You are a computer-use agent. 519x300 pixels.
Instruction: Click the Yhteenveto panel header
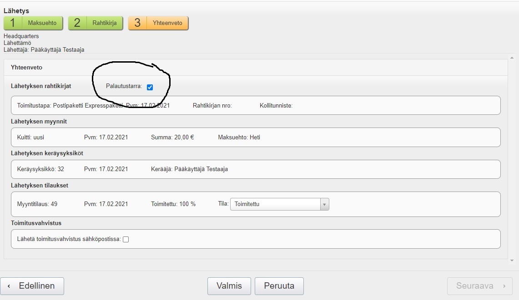(x=27, y=67)
